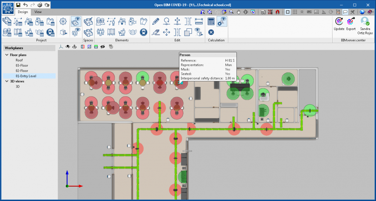Viewport: 376px width, 201px height.
Task: Open the calculator icon in Calculation group
Action: (x=211, y=21)
